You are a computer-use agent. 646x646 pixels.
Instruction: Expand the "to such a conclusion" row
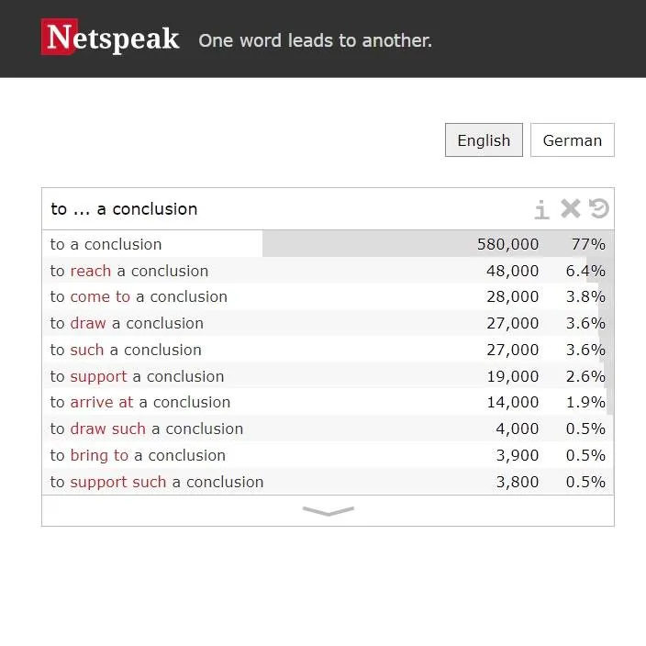126,350
